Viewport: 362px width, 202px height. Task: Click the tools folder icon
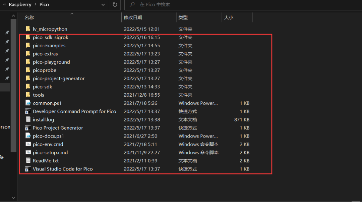click(28, 95)
